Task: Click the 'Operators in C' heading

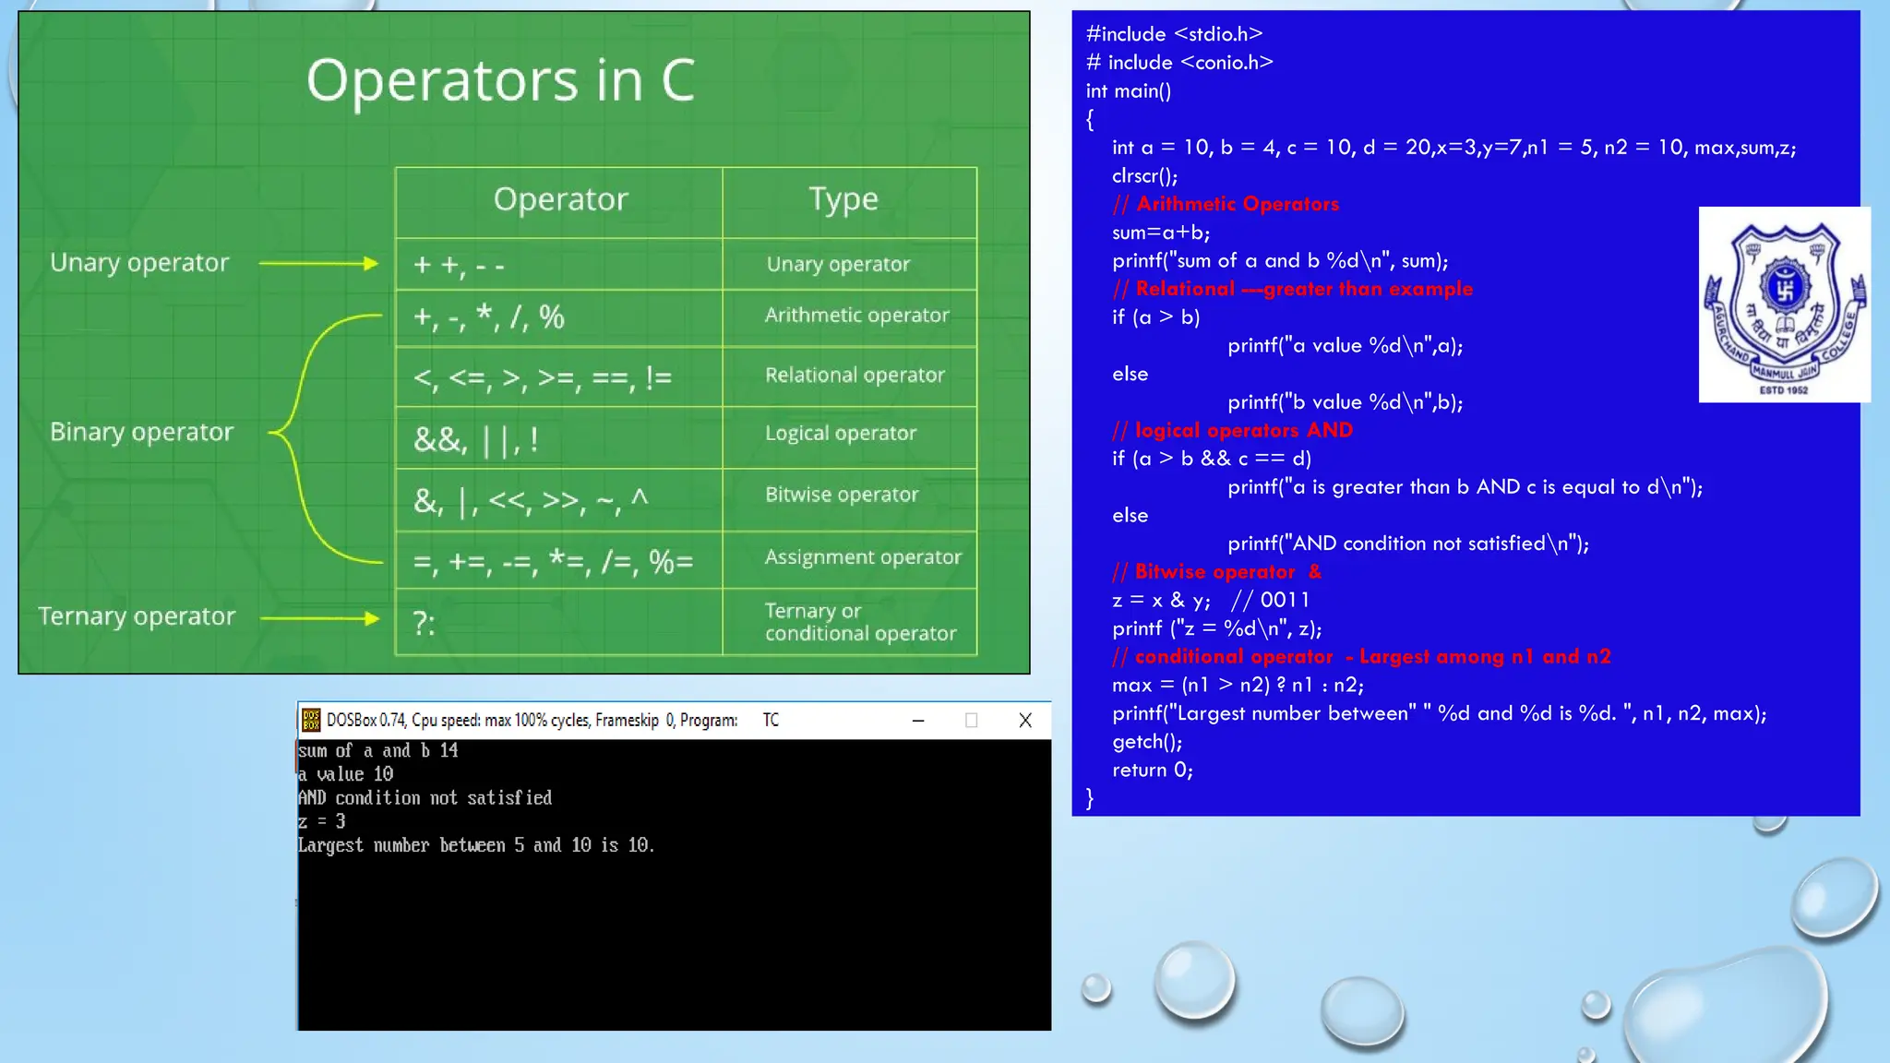Action: click(x=500, y=80)
